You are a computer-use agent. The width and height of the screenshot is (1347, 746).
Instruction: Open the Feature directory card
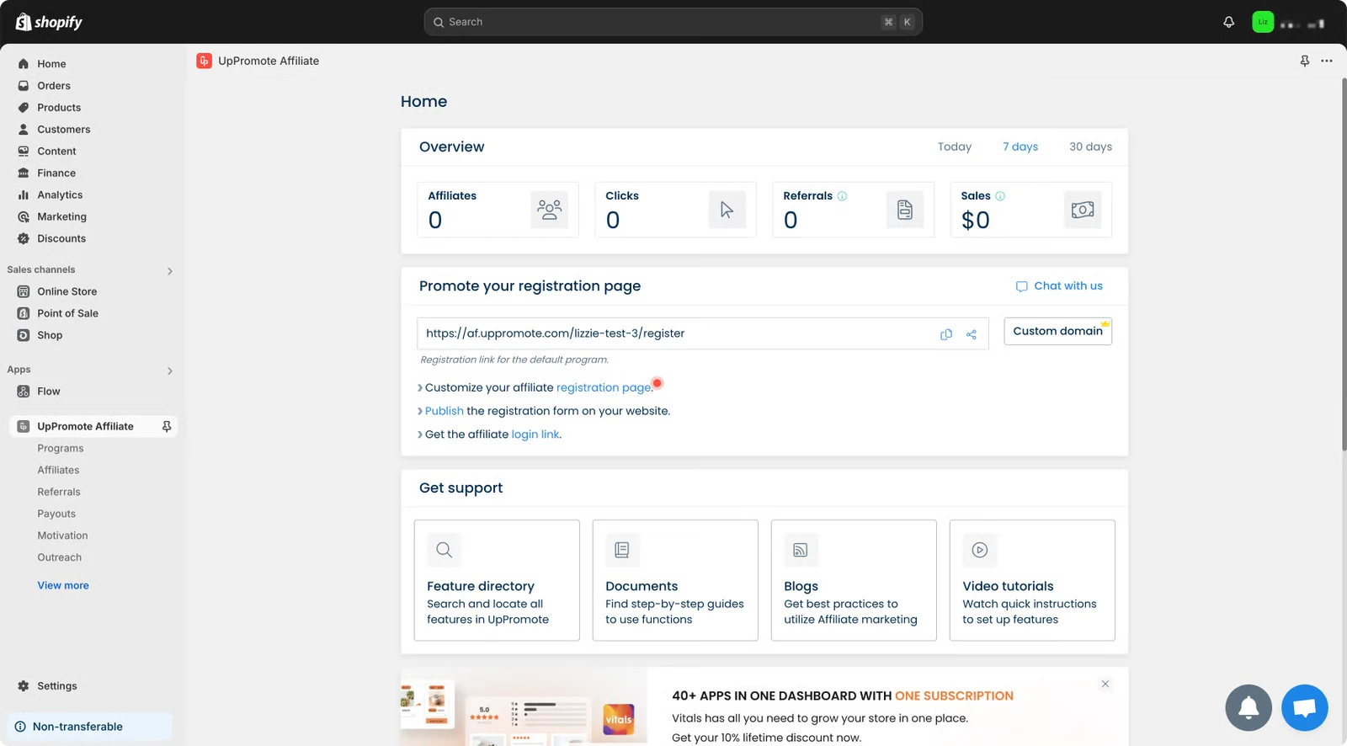[x=497, y=580]
